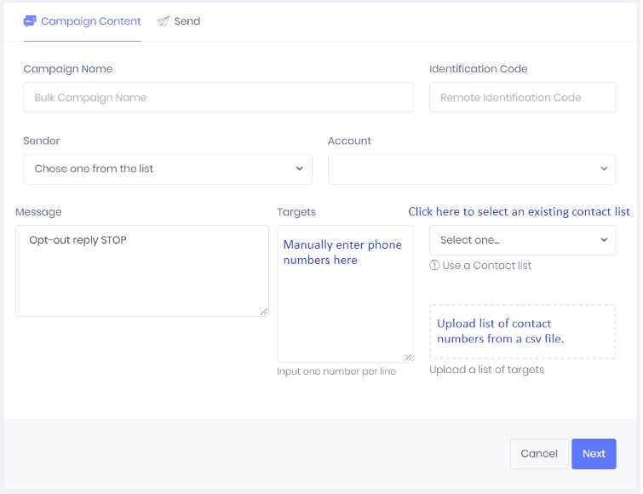Viewport: 643px width, 494px height.
Task: Click the chat bubble icon beside Campaign Content
Action: (30, 21)
